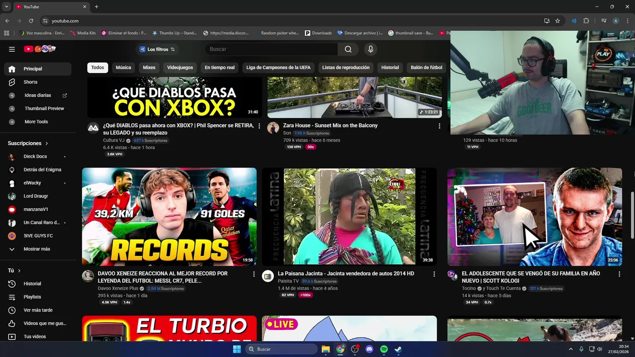This screenshot has height=357, width=635.
Task: Expand the Suscripciones section chevron
Action: tap(47, 143)
